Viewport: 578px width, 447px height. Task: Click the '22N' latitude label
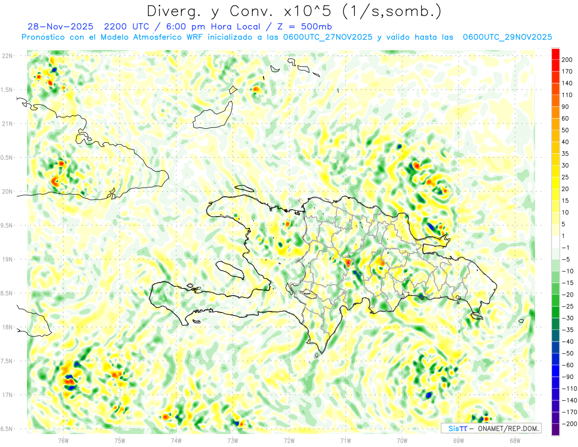(7, 56)
